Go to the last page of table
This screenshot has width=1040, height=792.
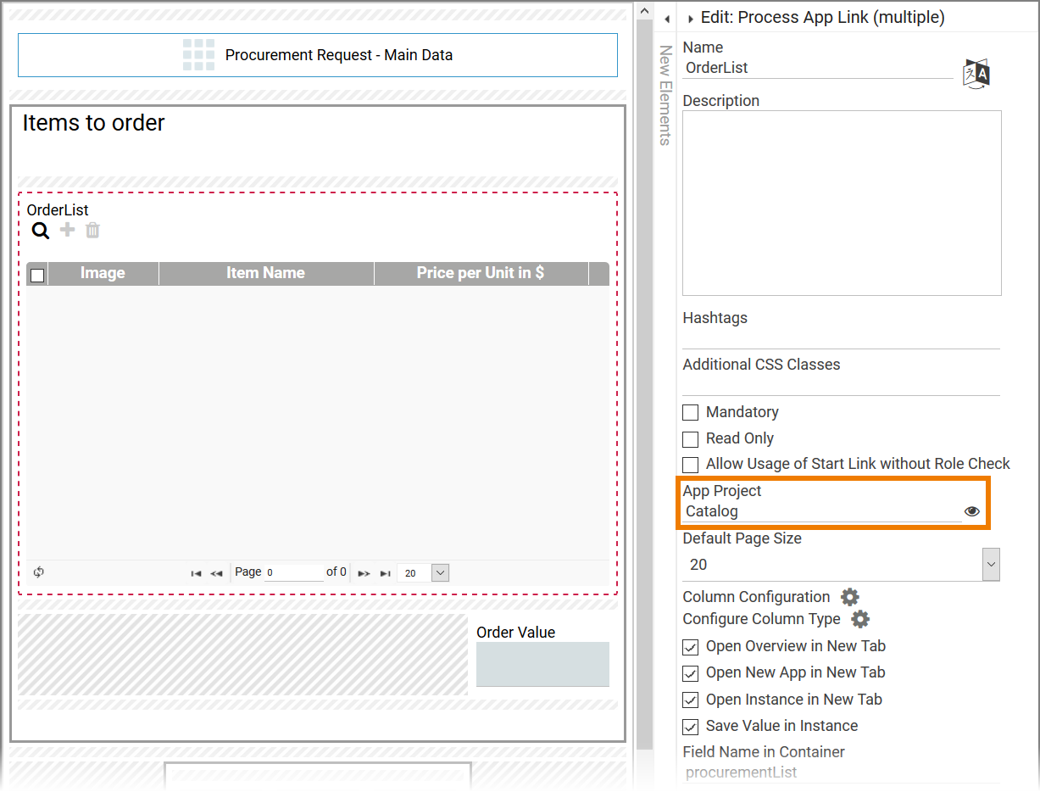[385, 573]
